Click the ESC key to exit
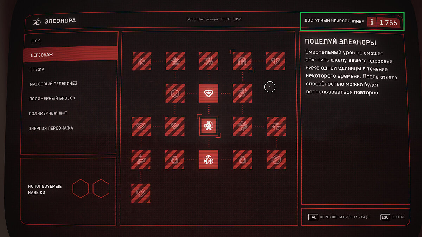 (385, 217)
